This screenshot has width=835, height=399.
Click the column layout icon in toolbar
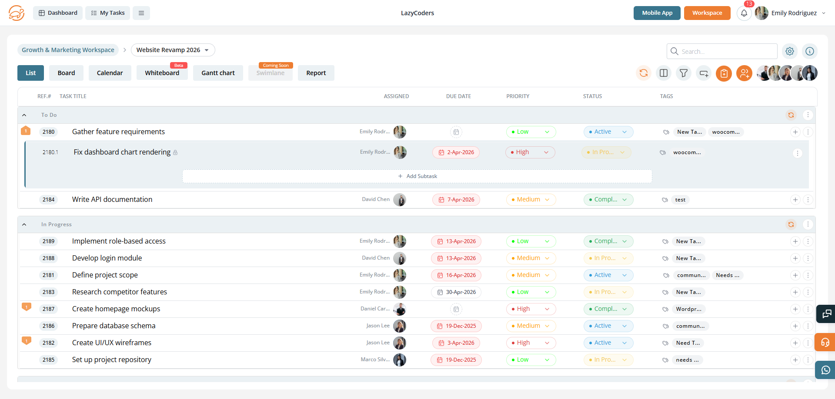pyautogui.click(x=663, y=73)
